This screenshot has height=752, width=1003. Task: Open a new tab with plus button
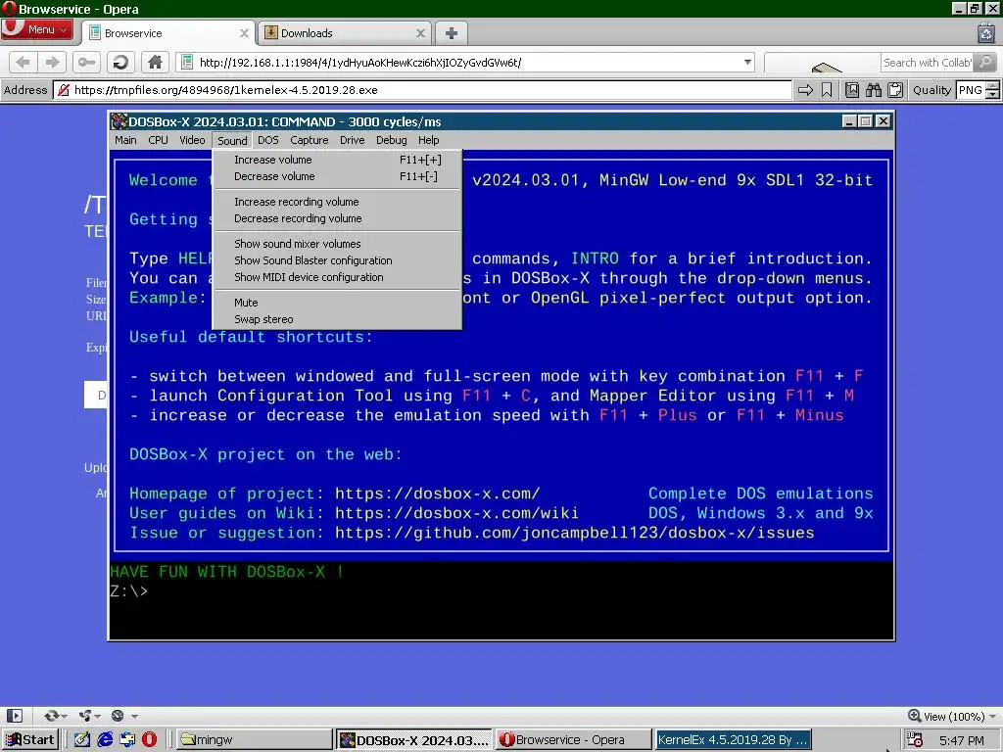tap(451, 33)
